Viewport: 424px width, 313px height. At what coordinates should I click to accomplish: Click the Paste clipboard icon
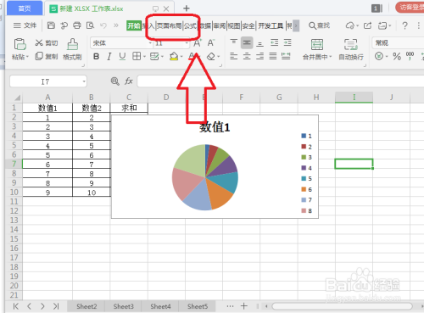click(20, 44)
